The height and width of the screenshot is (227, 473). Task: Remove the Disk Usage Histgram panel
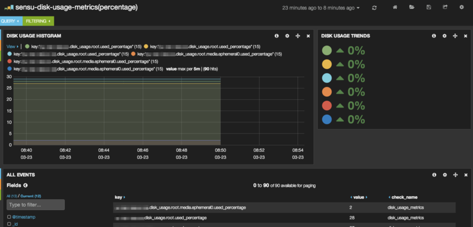coord(308,36)
